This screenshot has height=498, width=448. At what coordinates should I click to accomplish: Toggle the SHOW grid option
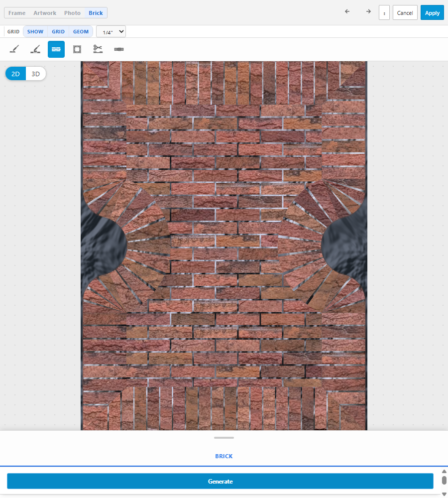[35, 31]
